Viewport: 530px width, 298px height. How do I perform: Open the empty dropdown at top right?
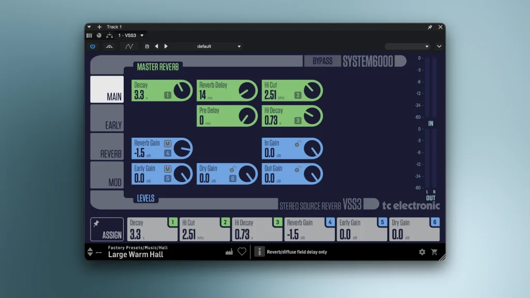tap(407, 46)
